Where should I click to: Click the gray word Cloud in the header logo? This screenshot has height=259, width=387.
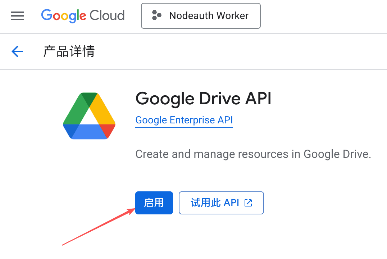[107, 16]
